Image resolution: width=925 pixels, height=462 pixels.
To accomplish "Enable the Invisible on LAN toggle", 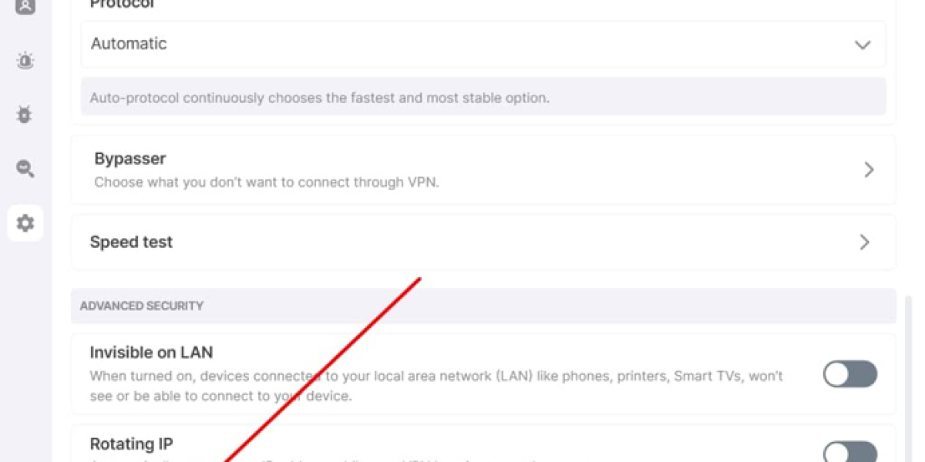I will (849, 374).
